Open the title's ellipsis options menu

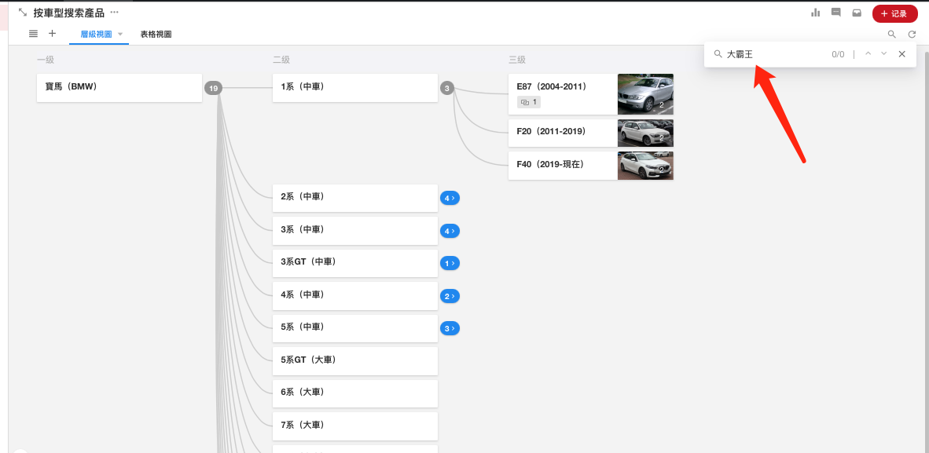[x=113, y=13]
